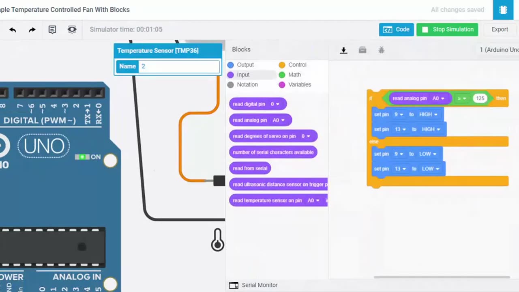Open pin dropdown on read degrees of servo block

tap(305, 136)
